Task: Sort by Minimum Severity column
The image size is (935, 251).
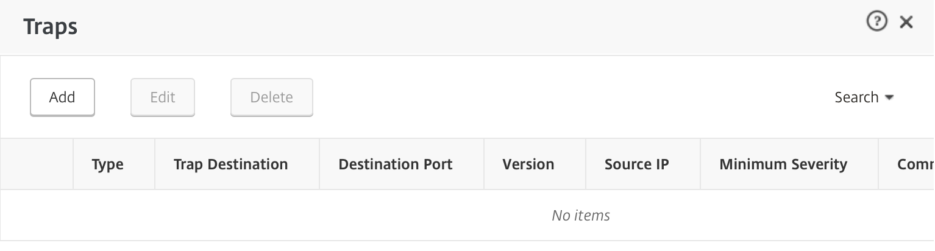Action: coord(783,164)
